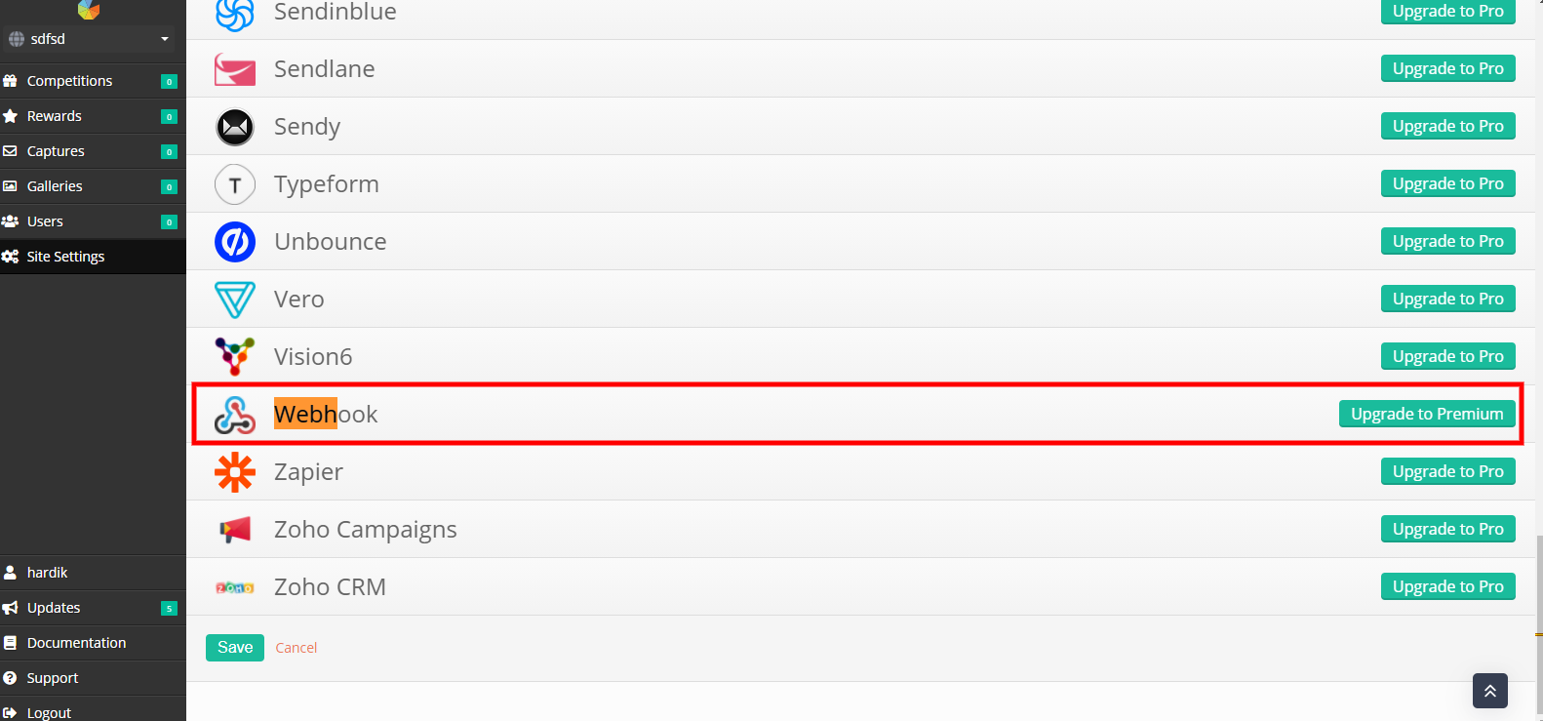Image resolution: width=1543 pixels, height=721 pixels.
Task: Select the Typeform T icon
Action: click(235, 184)
